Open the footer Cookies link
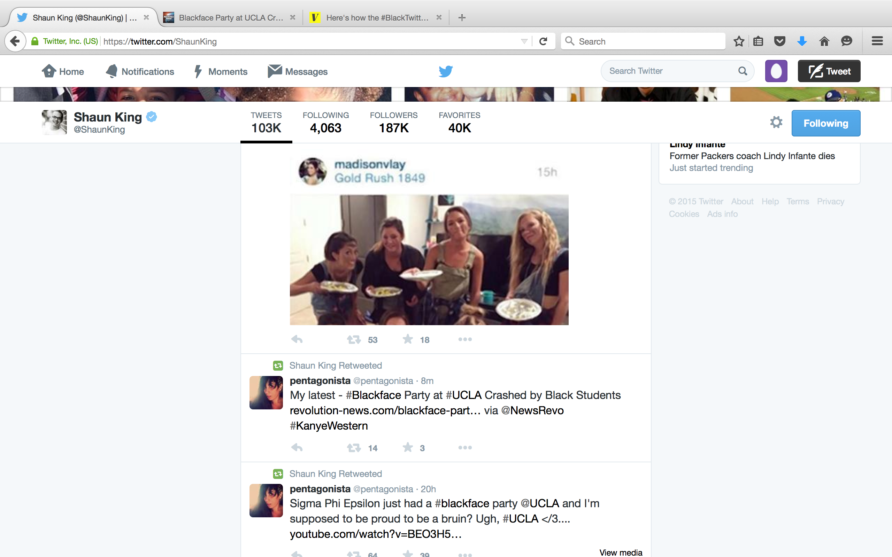892x557 pixels. click(x=684, y=214)
